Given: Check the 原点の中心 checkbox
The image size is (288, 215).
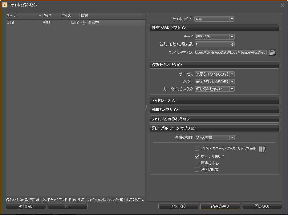Looking at the screenshot, I should point(197,163).
